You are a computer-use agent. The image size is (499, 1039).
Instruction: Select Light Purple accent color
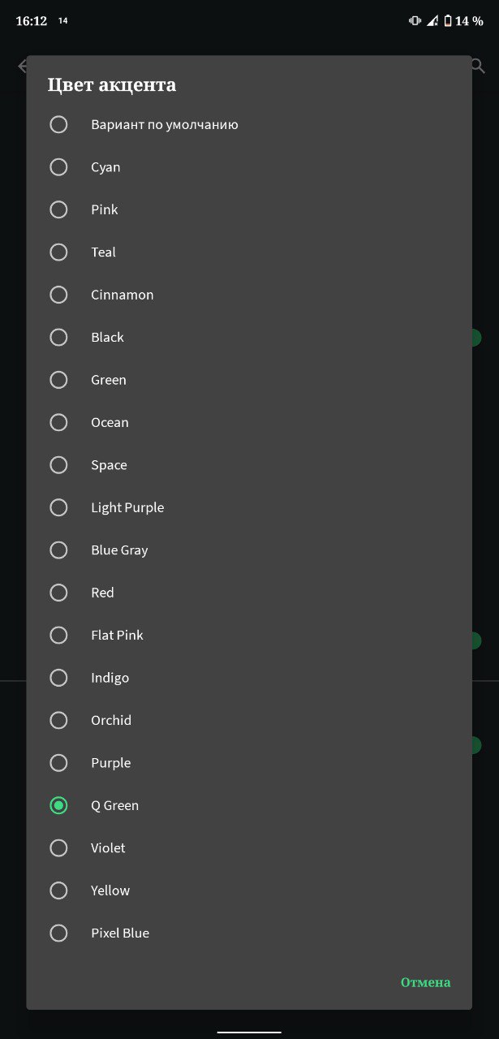pyautogui.click(x=249, y=507)
